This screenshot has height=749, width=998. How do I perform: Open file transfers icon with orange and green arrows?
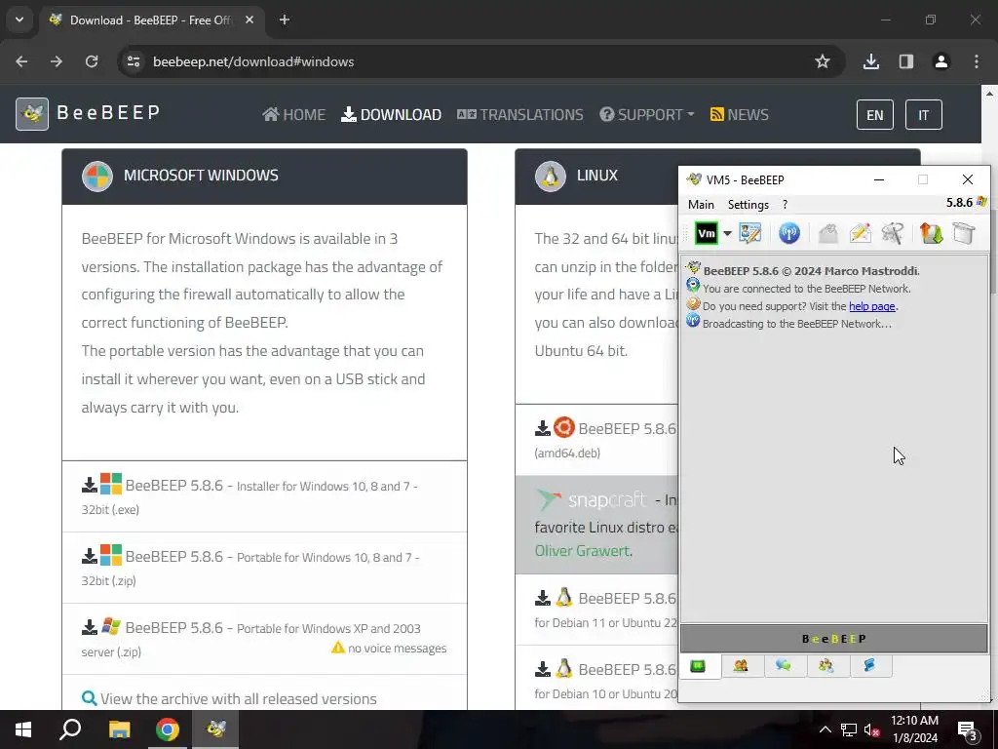931,234
